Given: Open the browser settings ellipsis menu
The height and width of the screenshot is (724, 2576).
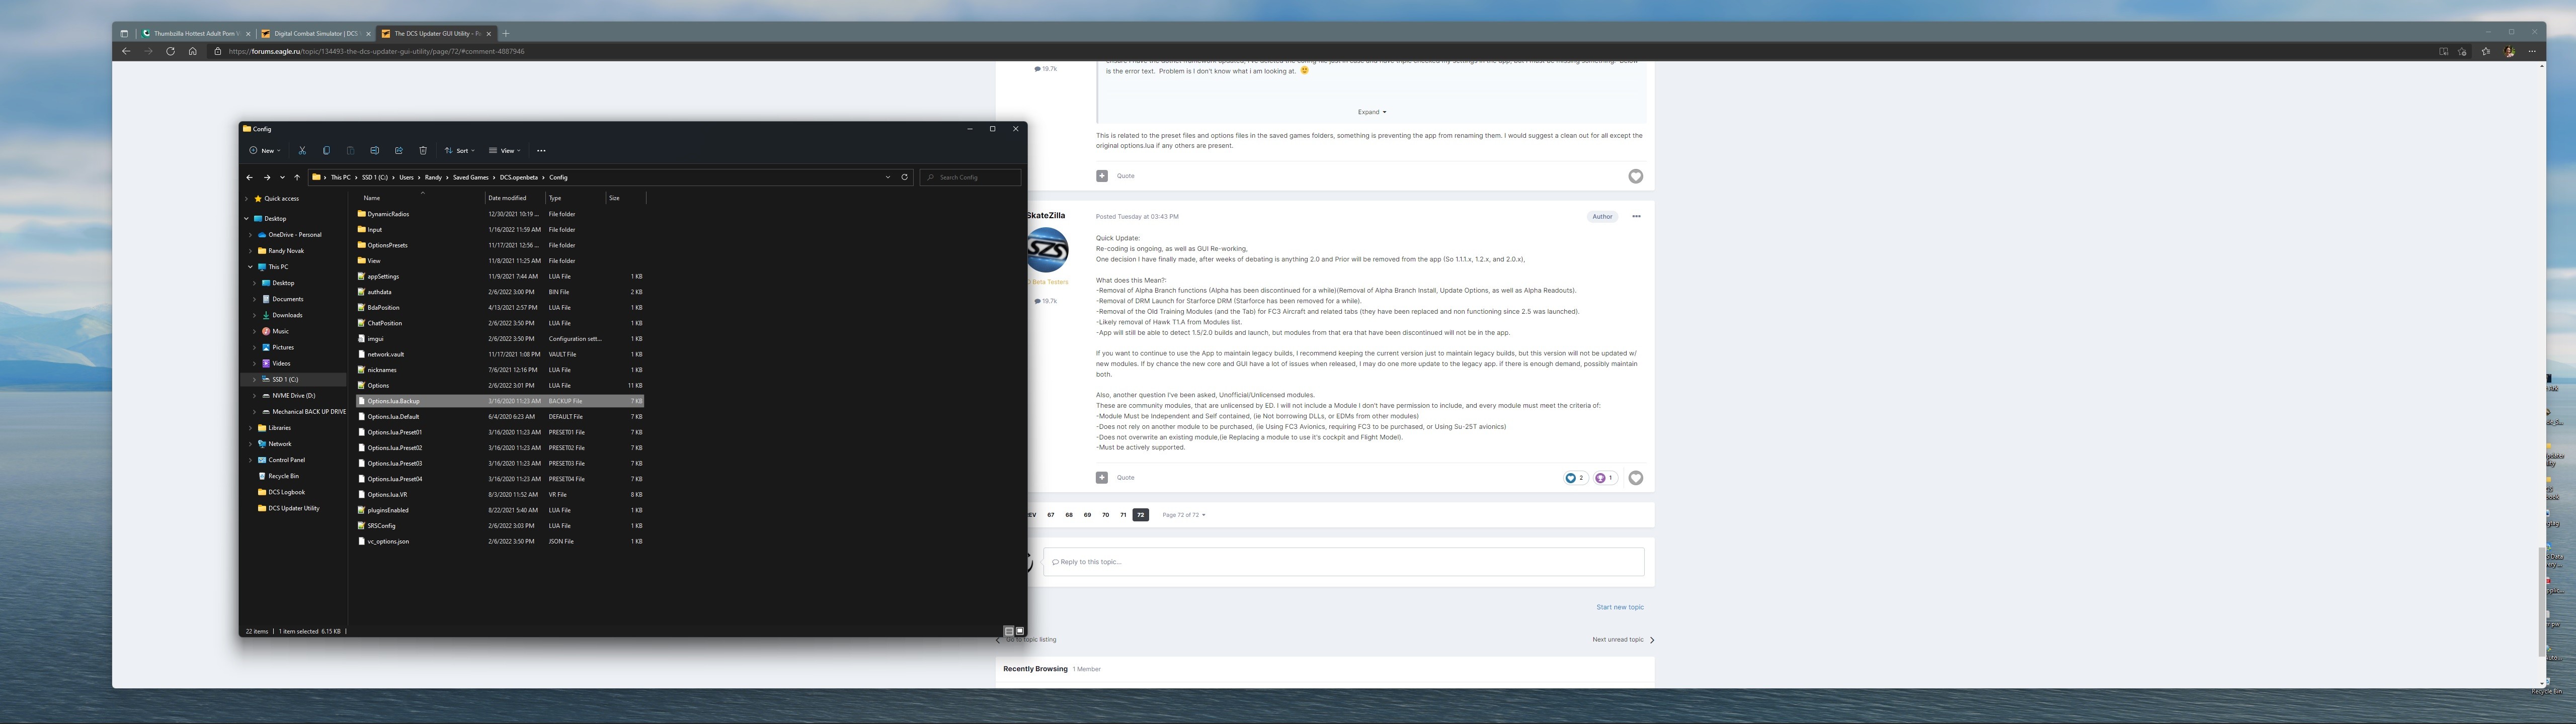Looking at the screenshot, I should coord(2531,51).
